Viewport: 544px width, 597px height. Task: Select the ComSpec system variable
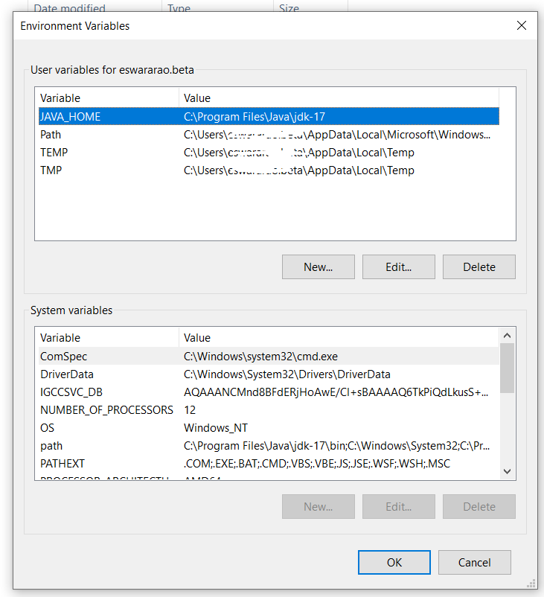pos(64,357)
